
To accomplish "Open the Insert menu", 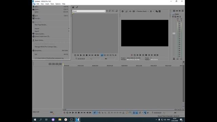I will coord(47,4).
